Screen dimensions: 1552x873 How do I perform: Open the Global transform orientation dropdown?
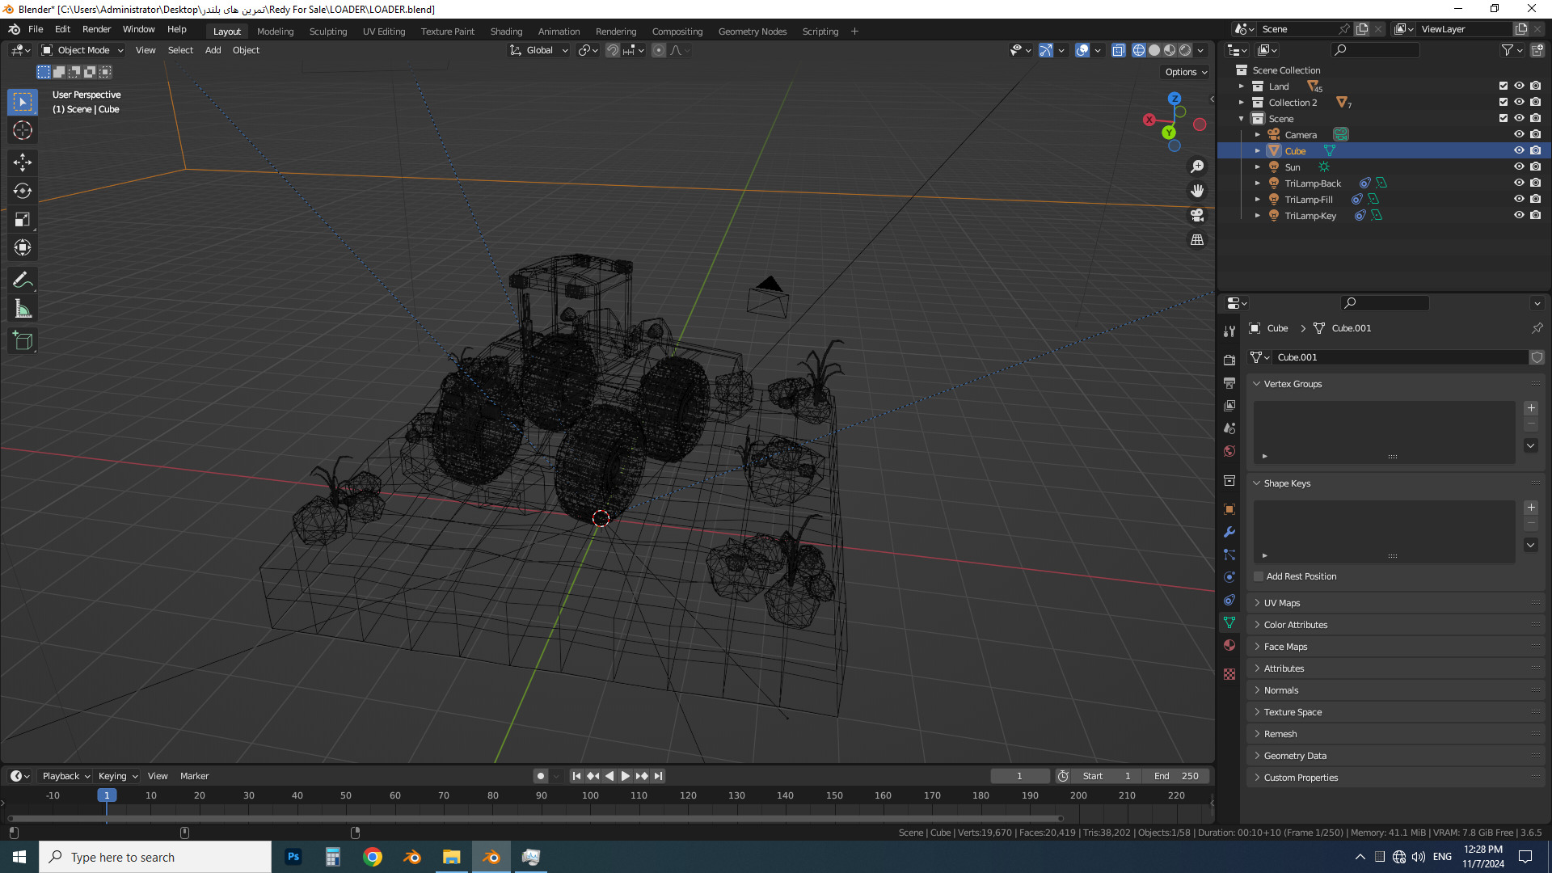539,50
